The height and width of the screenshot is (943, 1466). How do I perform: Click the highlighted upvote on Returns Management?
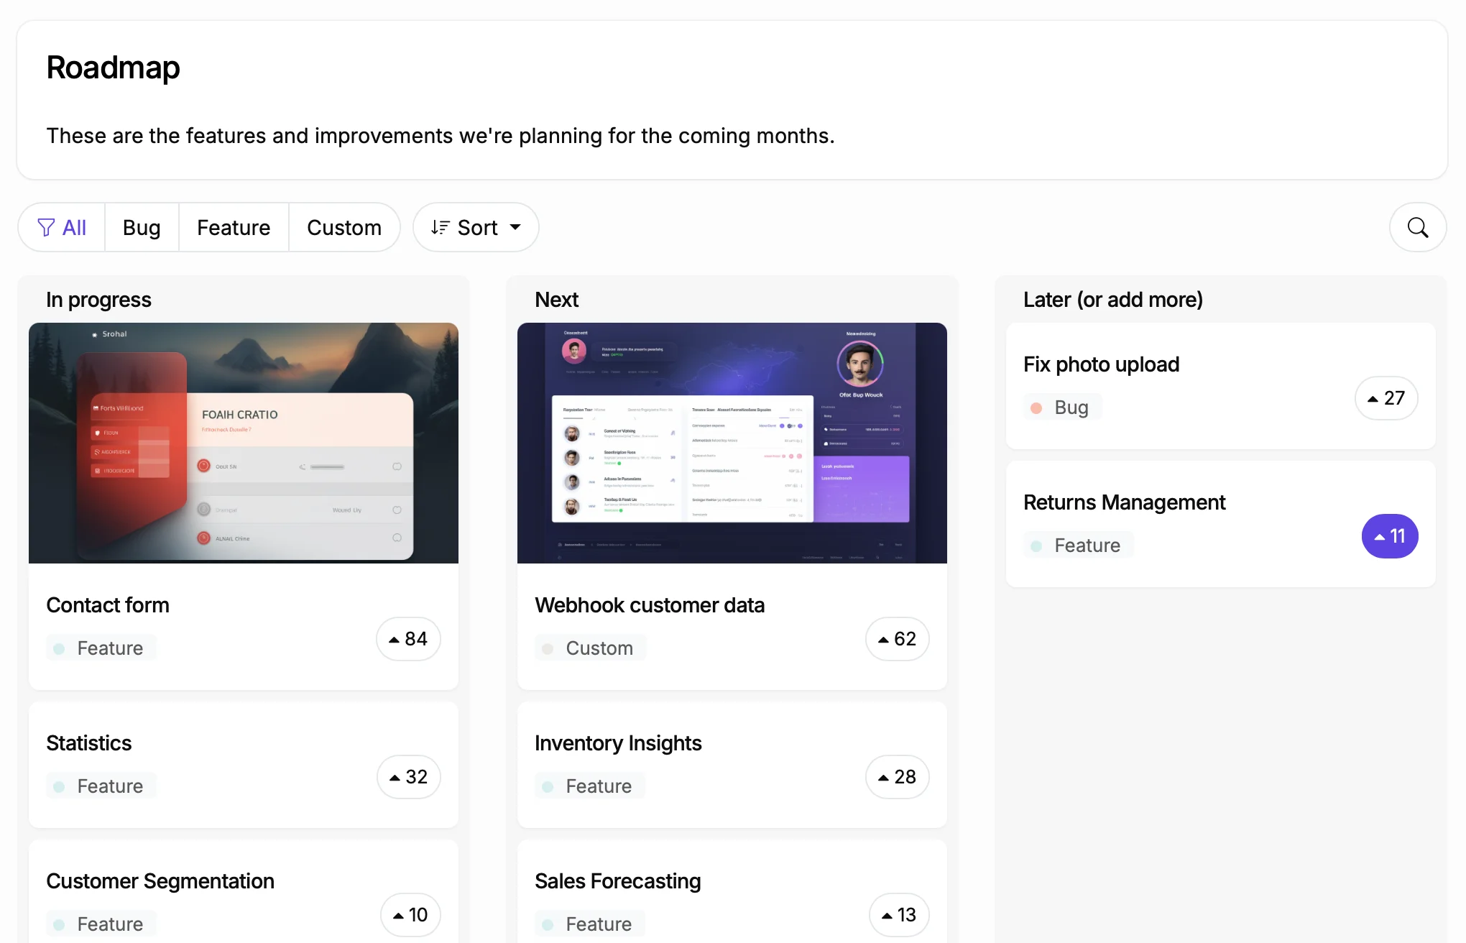[x=1389, y=536]
